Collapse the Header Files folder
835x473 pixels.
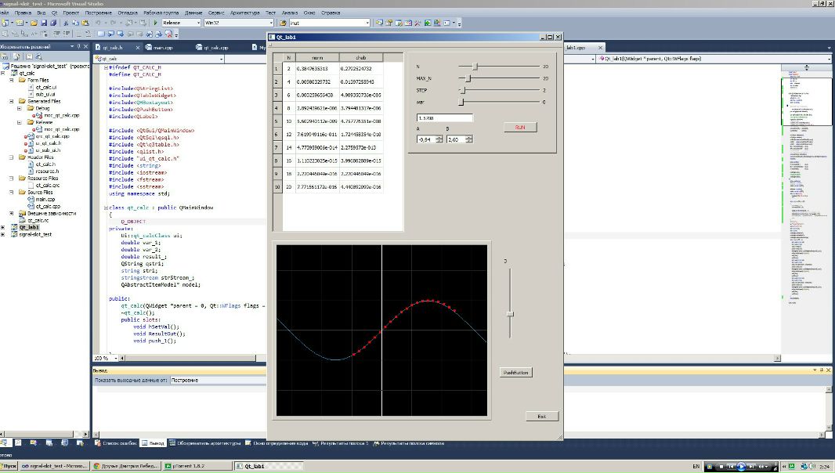(13, 157)
